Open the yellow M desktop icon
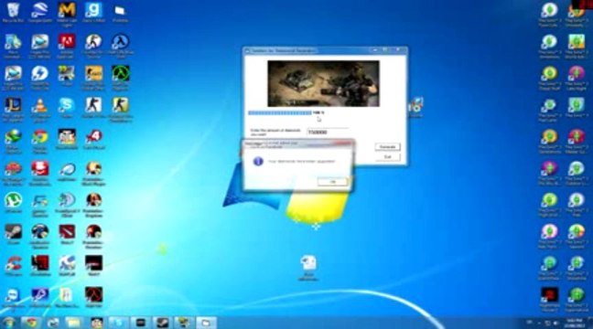The height and width of the screenshot is (329, 593). pyautogui.click(x=67, y=10)
